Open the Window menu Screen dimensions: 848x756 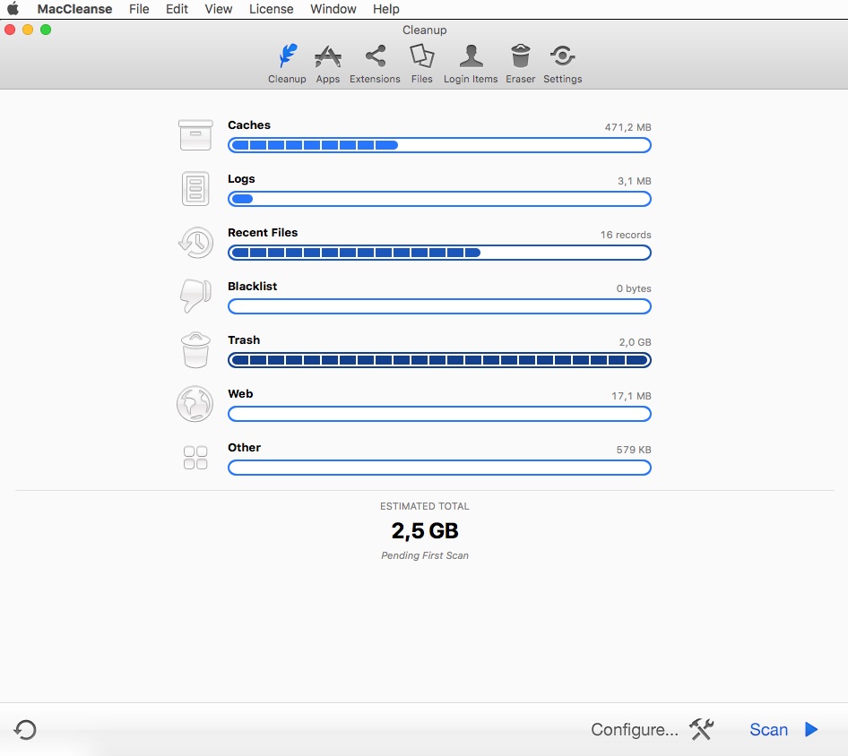(333, 9)
